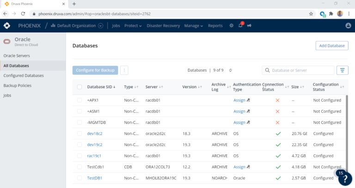The width and height of the screenshot is (355, 188).
Task: Select the TestDB1 row checkbox
Action: [80, 178]
